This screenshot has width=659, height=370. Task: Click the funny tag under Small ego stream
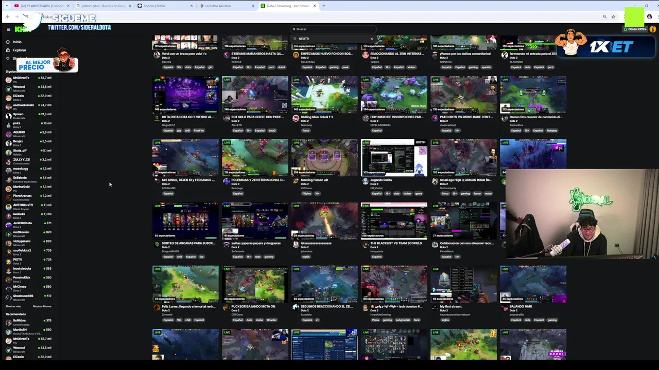pyautogui.click(x=478, y=194)
